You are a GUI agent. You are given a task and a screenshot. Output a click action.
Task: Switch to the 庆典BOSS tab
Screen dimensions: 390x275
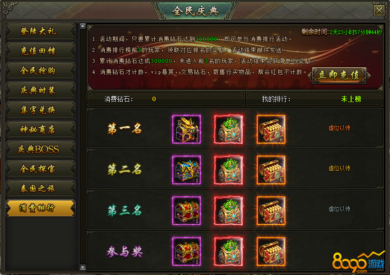click(40, 149)
